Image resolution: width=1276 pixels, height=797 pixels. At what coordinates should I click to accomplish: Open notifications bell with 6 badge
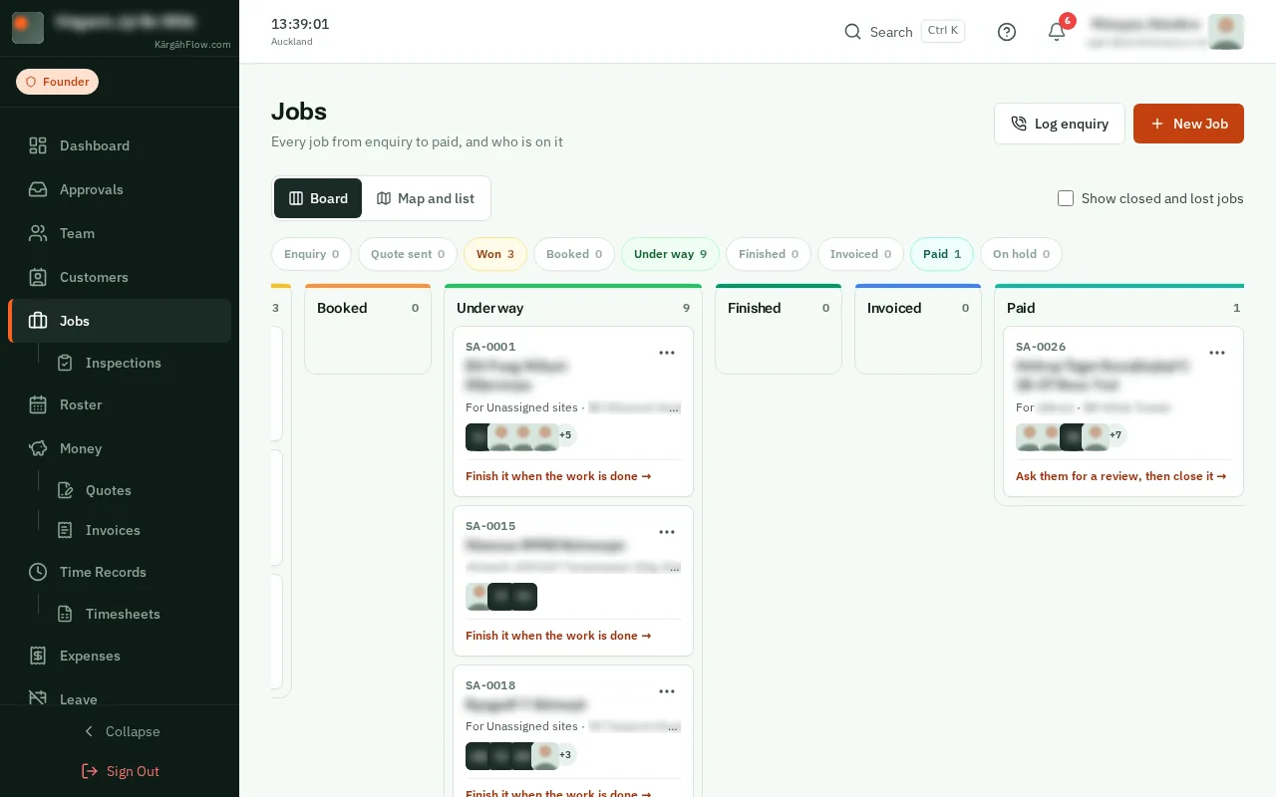(x=1057, y=31)
